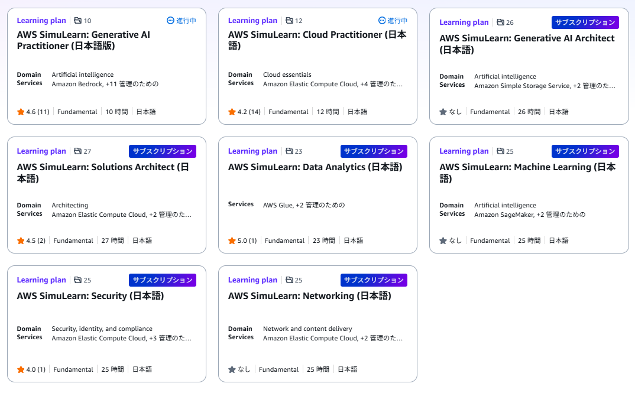Click the orange rating star showing 4.2 (14)
635x393 pixels.
tap(232, 112)
